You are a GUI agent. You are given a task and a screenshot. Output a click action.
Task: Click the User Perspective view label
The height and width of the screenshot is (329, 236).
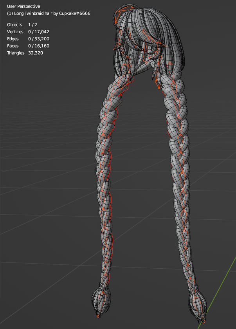click(x=23, y=6)
